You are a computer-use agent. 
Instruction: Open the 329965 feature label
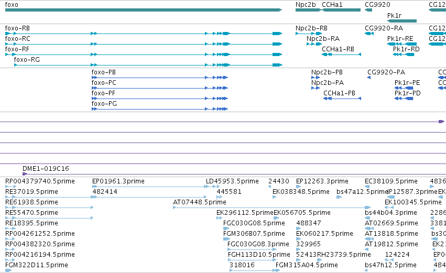point(308,244)
